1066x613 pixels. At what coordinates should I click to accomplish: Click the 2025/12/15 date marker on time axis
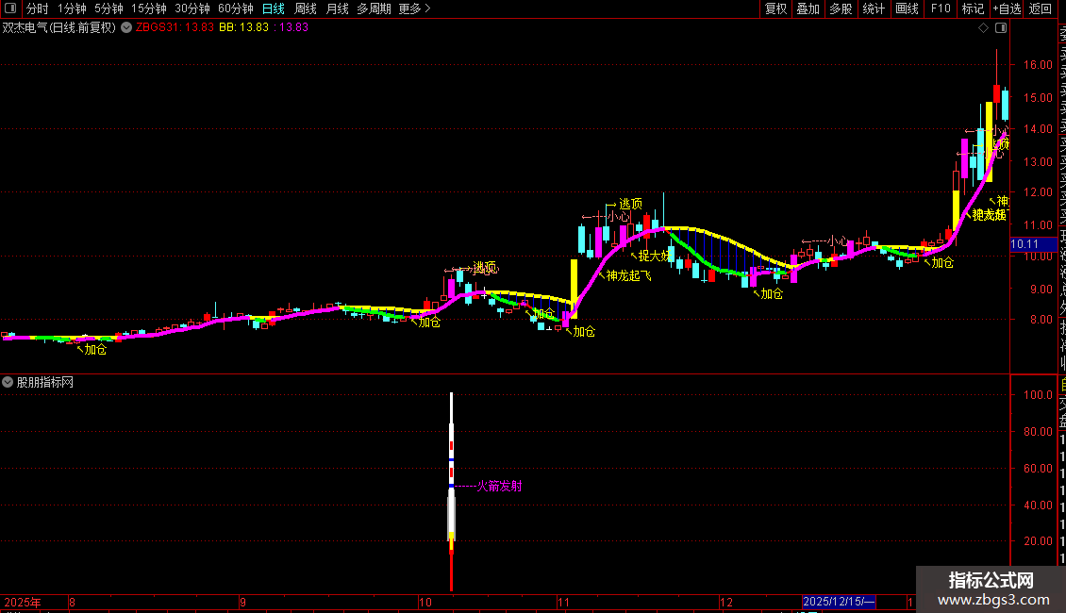[x=839, y=602]
